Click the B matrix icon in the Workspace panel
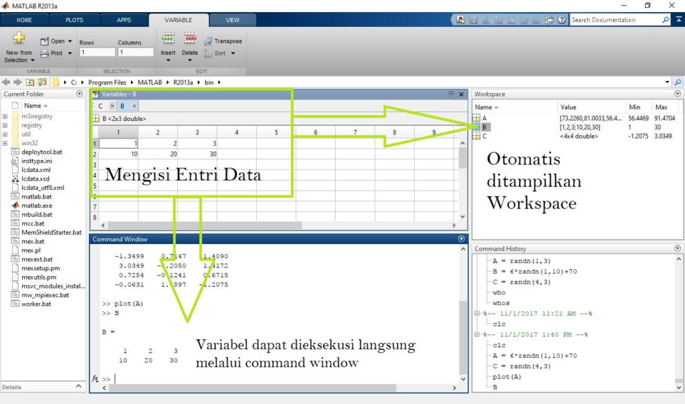Screen dimensions: 685x404 tap(476, 126)
